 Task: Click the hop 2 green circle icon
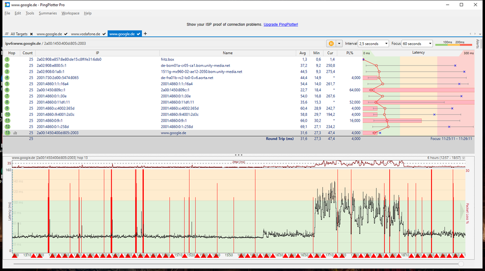point(7,65)
